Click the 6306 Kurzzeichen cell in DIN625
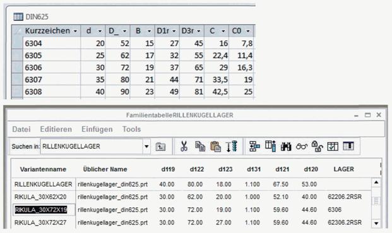392x233 pixels. (52, 68)
